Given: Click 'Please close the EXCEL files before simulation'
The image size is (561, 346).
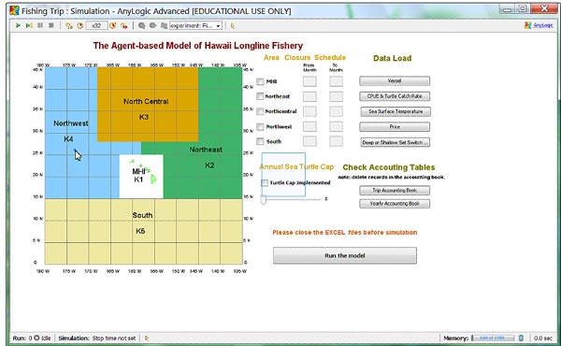Looking at the screenshot, I should pyautogui.click(x=345, y=232).
